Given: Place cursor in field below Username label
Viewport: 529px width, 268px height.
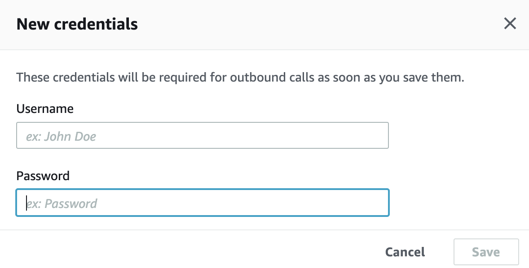Looking at the screenshot, I should [203, 135].
